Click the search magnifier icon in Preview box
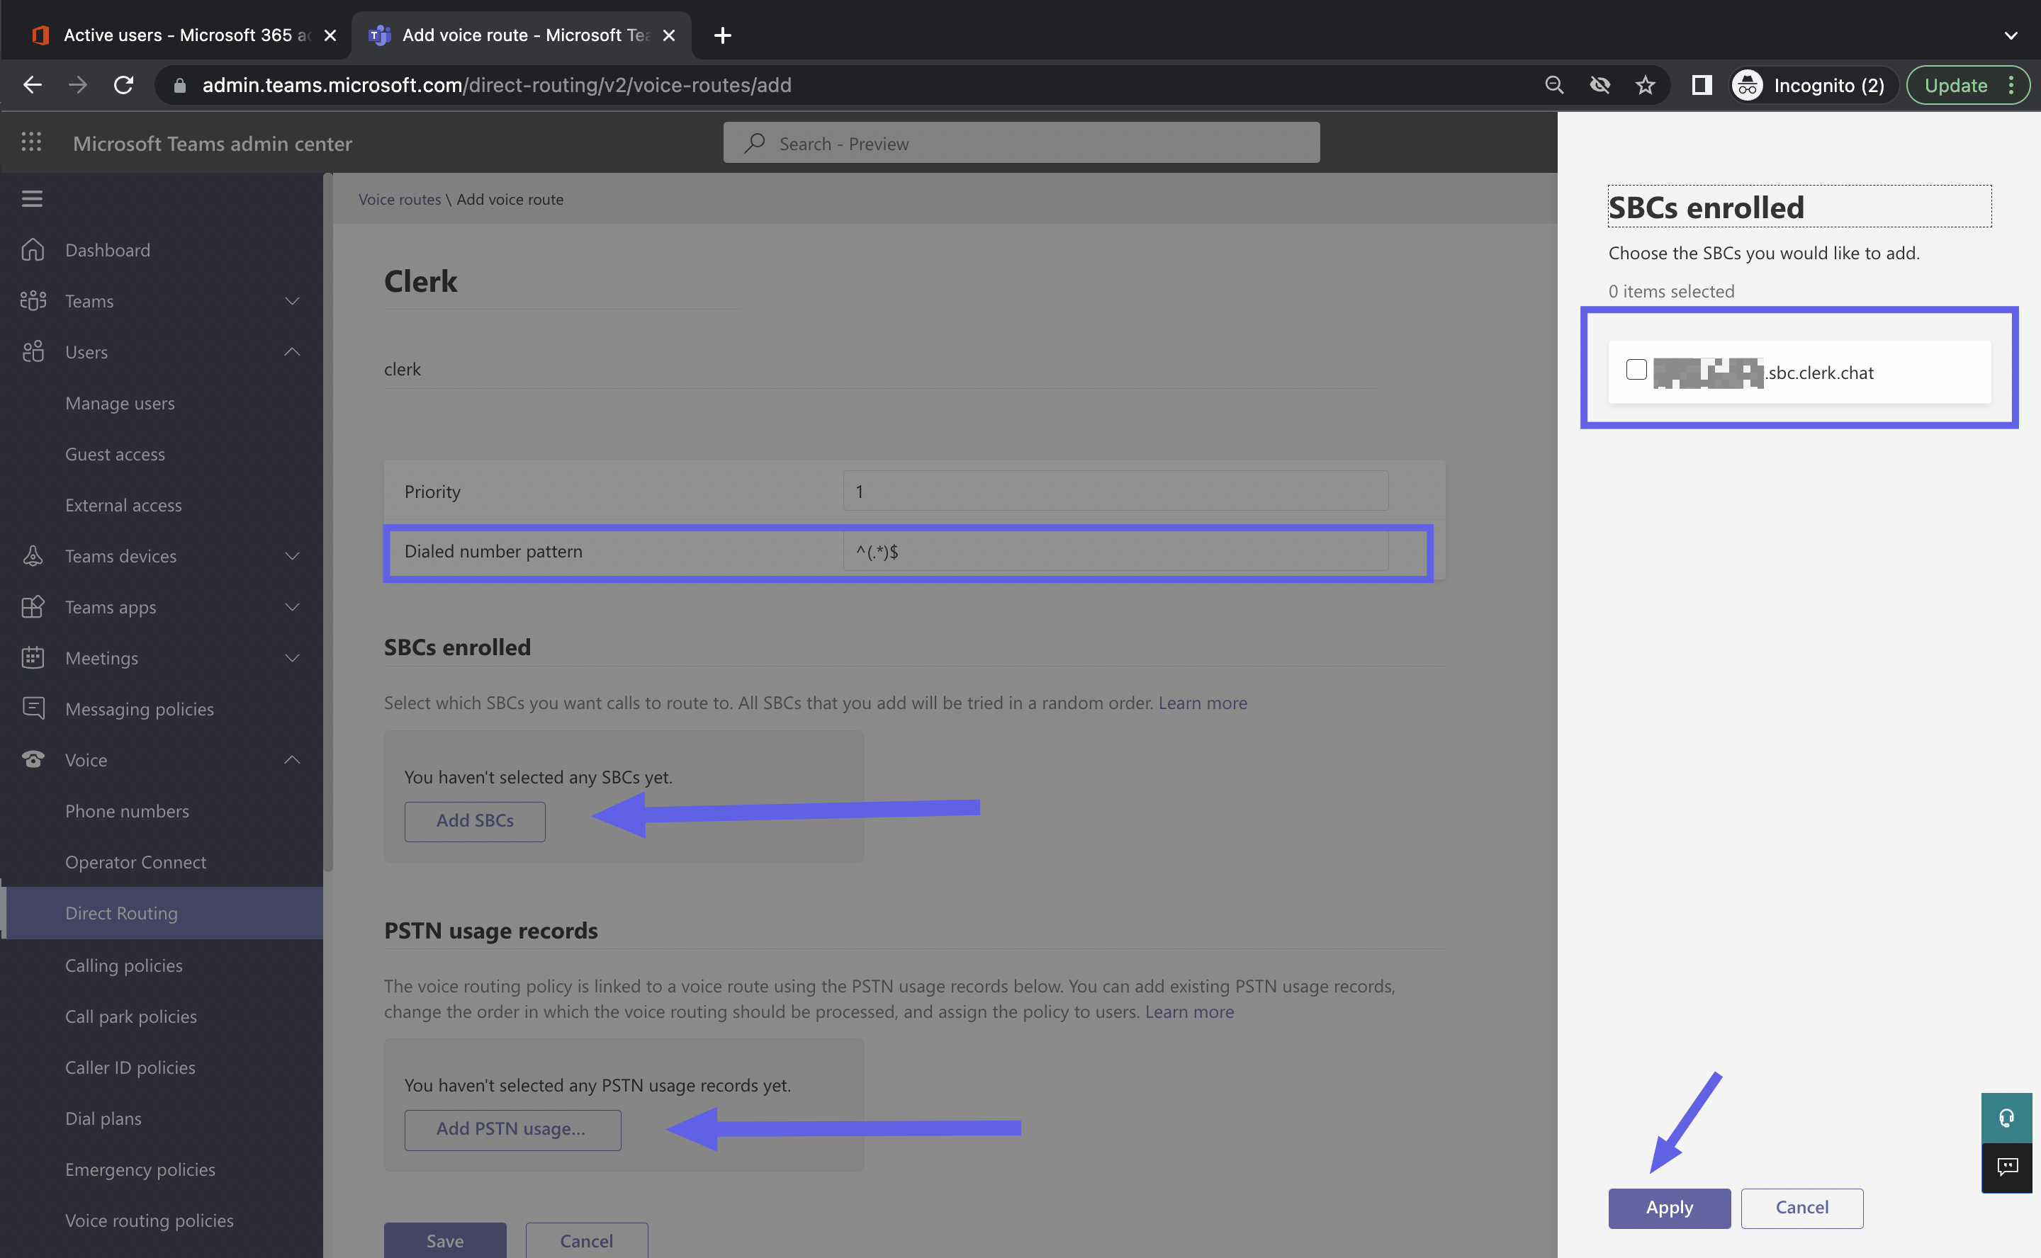This screenshot has width=2041, height=1258. click(754, 143)
